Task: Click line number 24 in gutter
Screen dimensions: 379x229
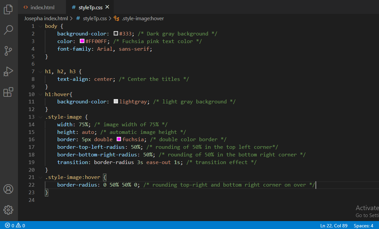Action: click(32, 200)
